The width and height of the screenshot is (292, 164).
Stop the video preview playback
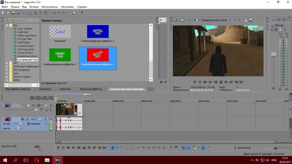click(x=221, y=82)
